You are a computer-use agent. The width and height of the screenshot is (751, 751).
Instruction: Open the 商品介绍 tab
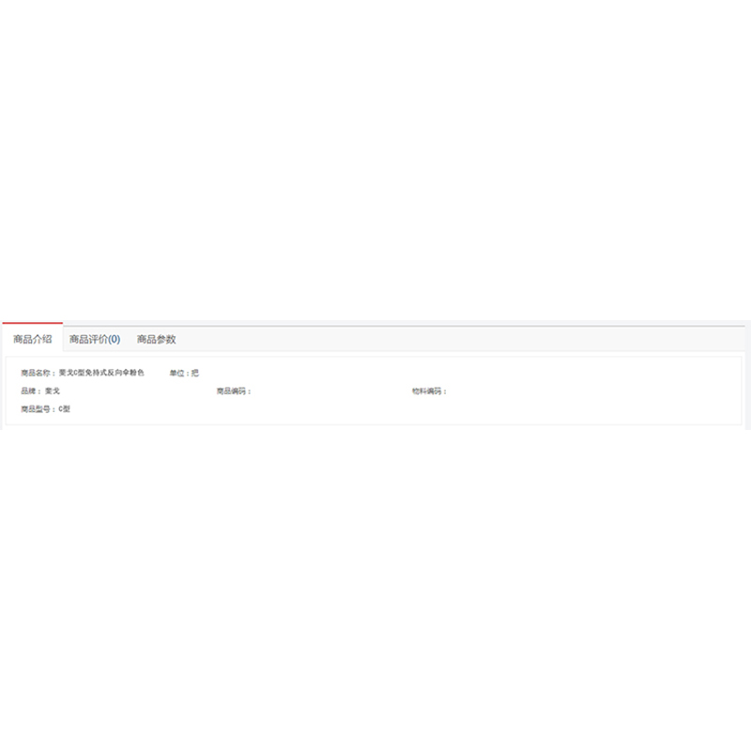[32, 339]
